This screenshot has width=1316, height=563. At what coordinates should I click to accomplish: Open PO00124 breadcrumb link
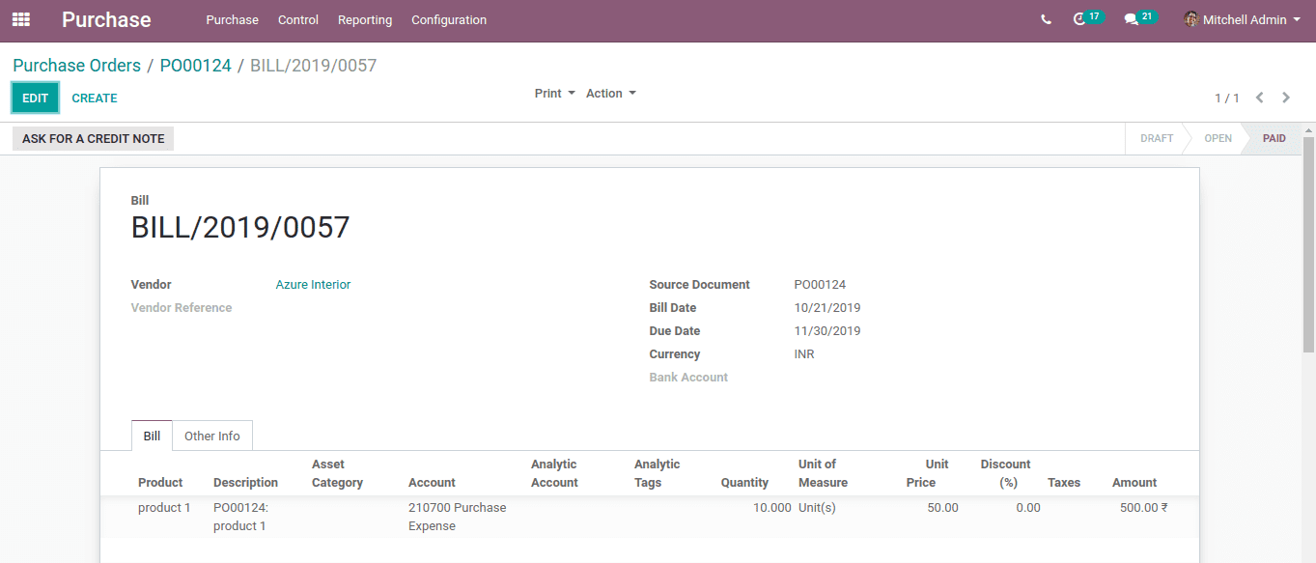point(196,66)
